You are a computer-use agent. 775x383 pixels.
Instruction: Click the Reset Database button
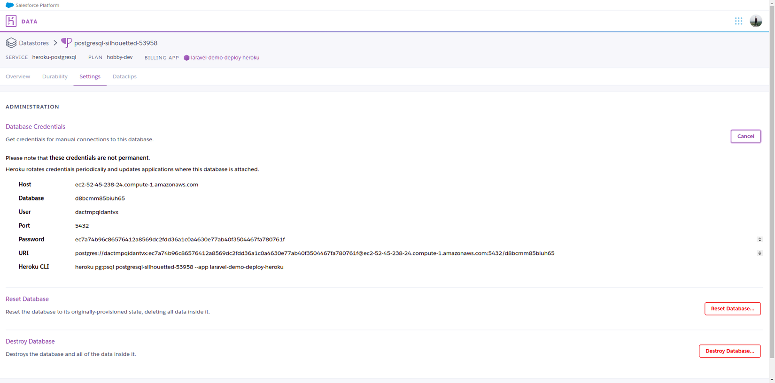click(732, 308)
